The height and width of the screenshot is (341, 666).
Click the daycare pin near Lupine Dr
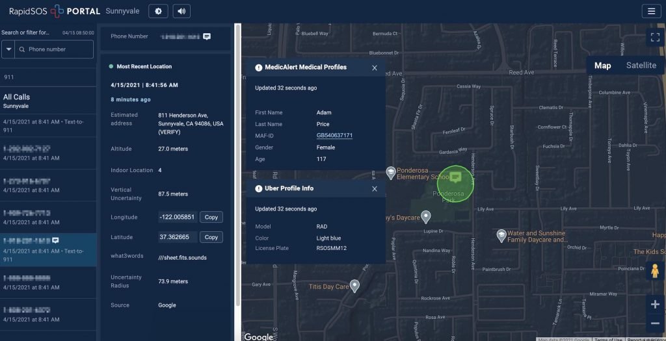coord(425,217)
